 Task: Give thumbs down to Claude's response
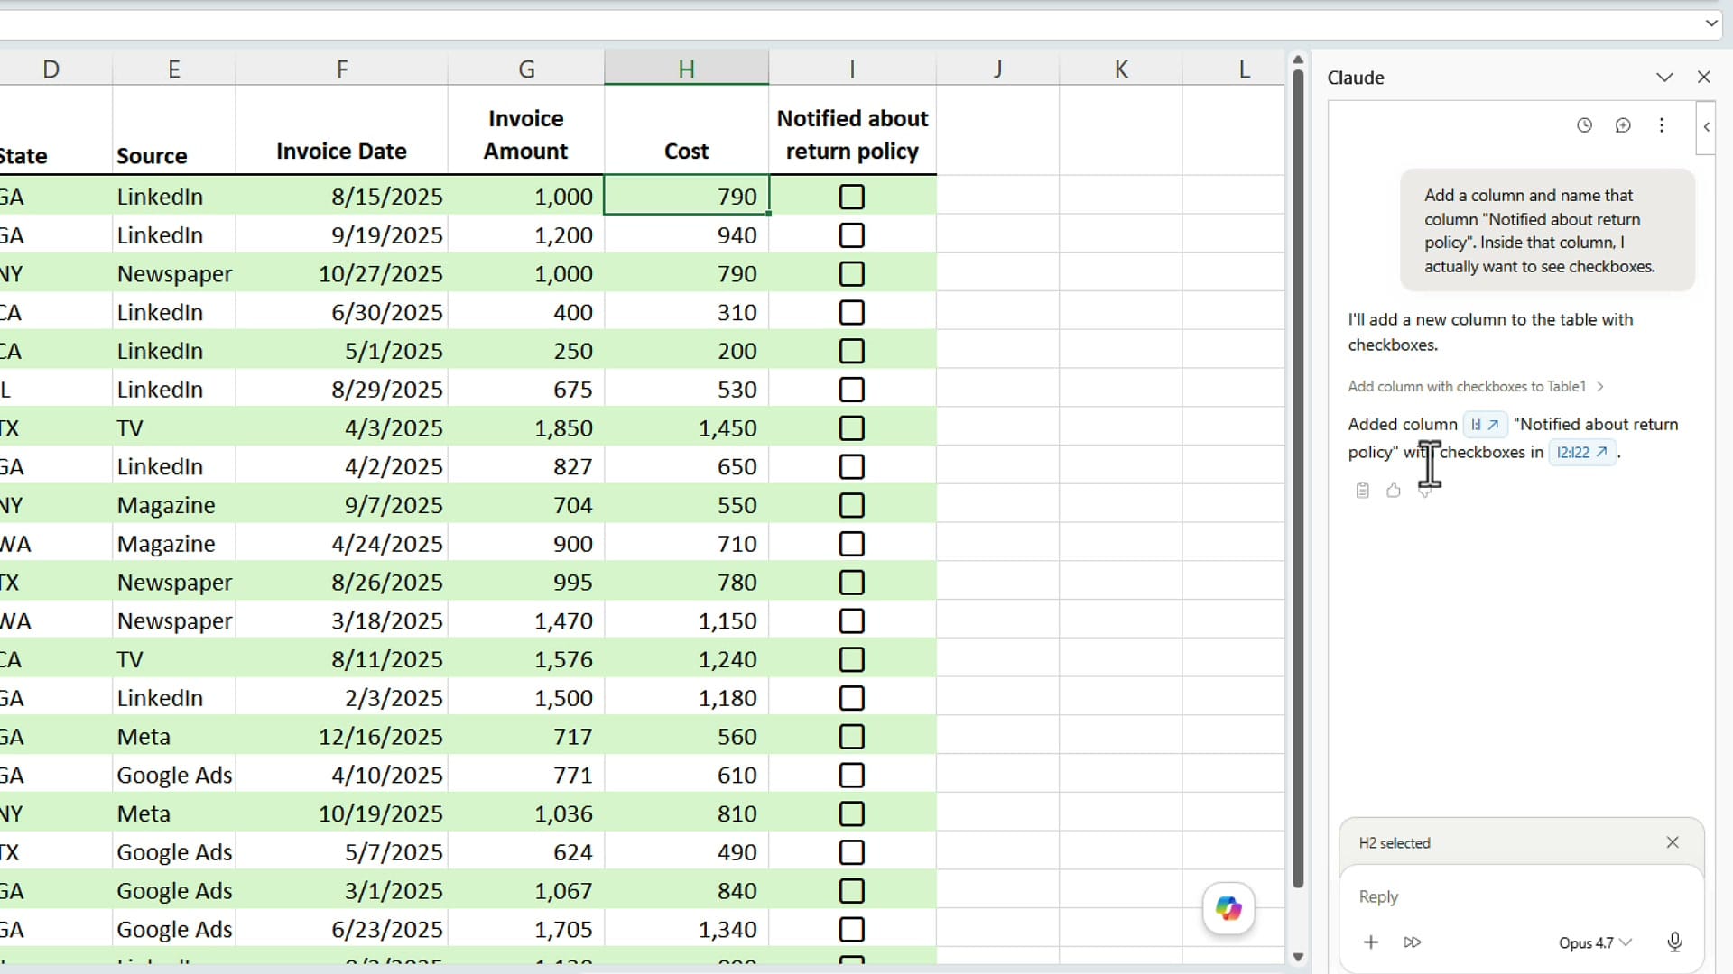point(1425,491)
